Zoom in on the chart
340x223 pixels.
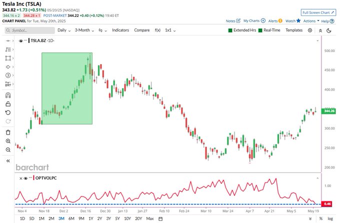(8, 141)
